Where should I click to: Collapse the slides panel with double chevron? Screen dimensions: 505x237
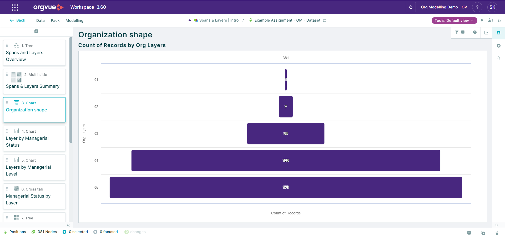point(68,225)
